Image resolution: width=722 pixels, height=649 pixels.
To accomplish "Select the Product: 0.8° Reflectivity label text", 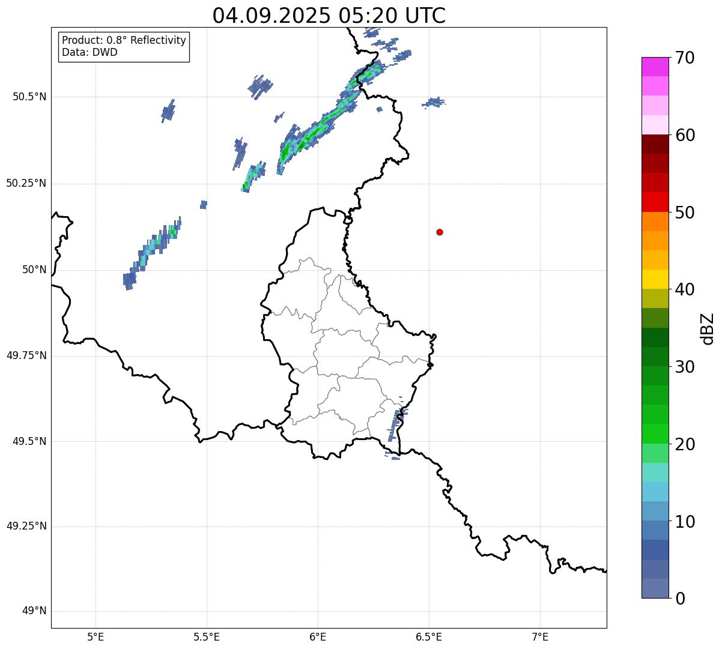I will (124, 40).
